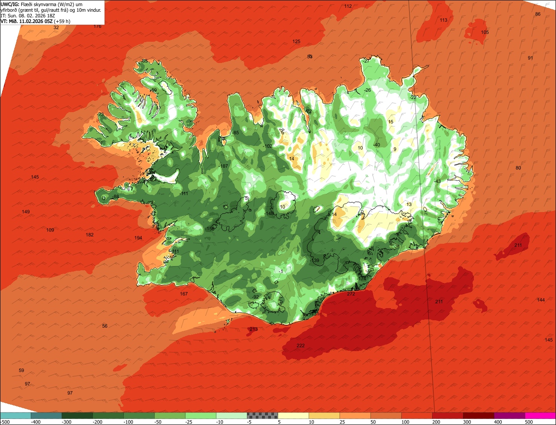Click the value 91 at the right edge

(530, 58)
